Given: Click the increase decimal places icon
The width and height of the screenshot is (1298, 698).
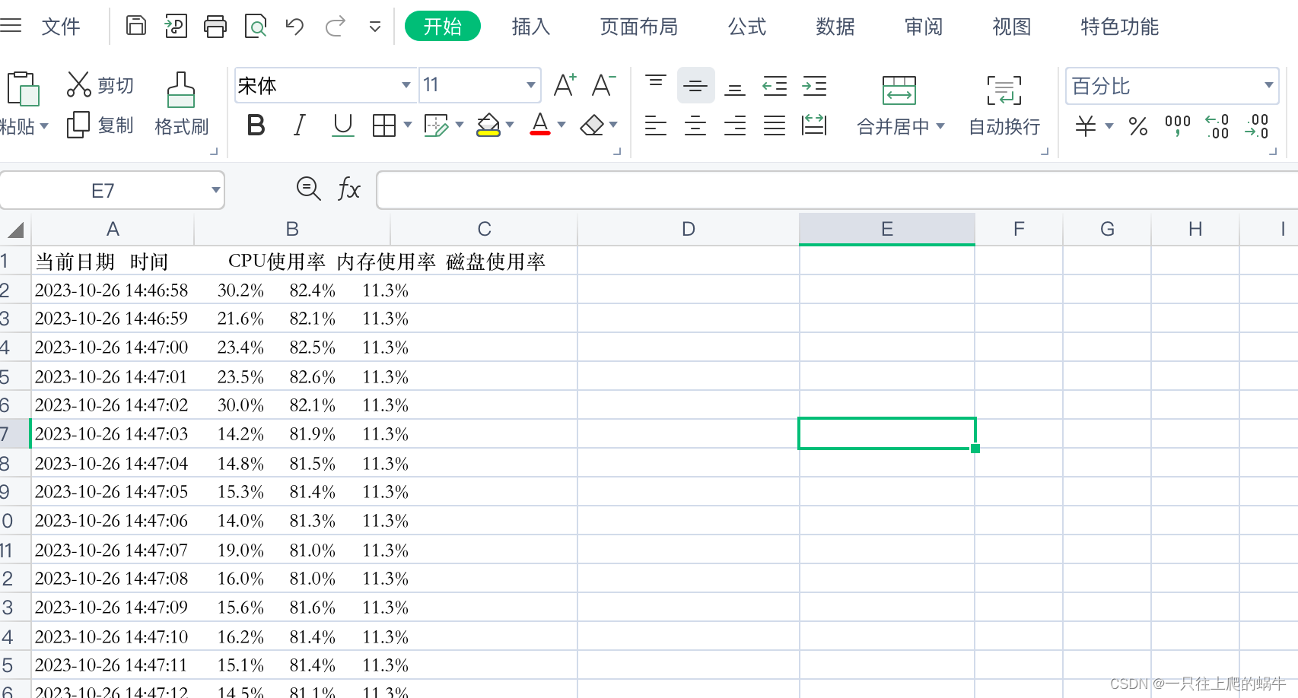Looking at the screenshot, I should pos(1217,125).
